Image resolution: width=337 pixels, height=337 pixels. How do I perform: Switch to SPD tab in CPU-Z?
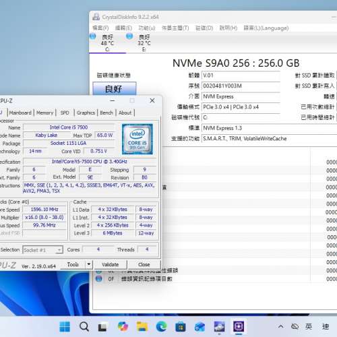click(65, 113)
